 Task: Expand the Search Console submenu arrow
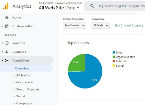coord(14,89)
